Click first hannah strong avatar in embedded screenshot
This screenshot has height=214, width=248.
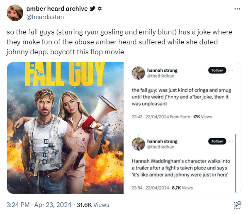point(139,73)
